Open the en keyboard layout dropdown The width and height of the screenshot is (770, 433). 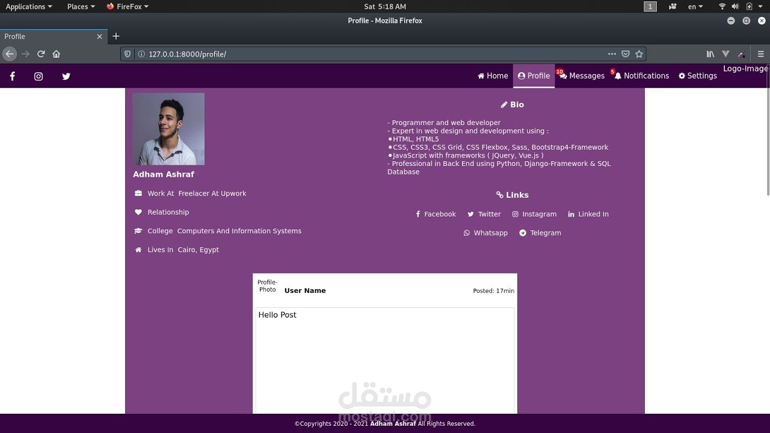(x=694, y=7)
